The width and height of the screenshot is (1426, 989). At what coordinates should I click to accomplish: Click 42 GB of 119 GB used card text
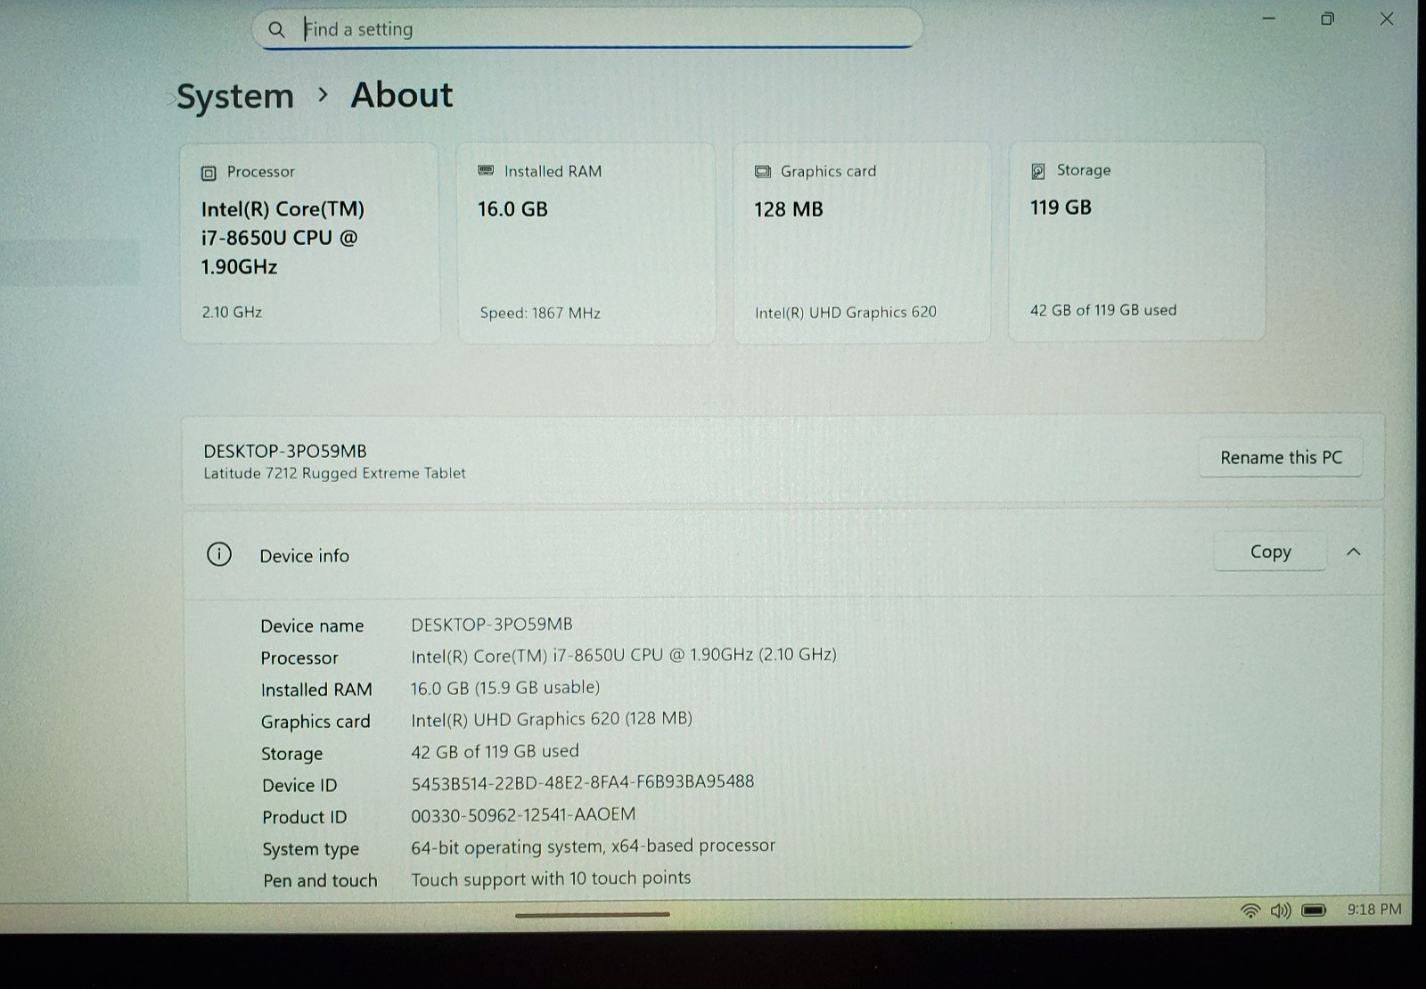[1103, 310]
